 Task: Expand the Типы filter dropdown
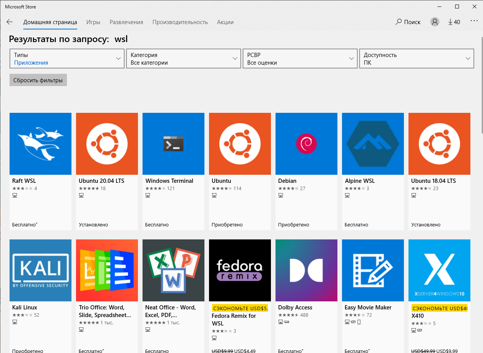(67, 59)
